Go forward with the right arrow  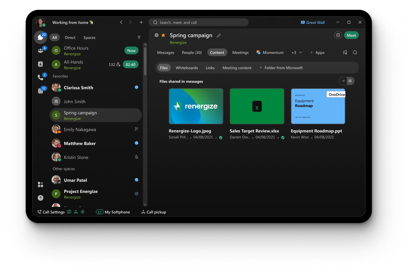(x=130, y=22)
